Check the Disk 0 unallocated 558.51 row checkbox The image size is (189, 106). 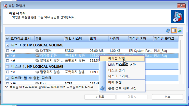7,60
